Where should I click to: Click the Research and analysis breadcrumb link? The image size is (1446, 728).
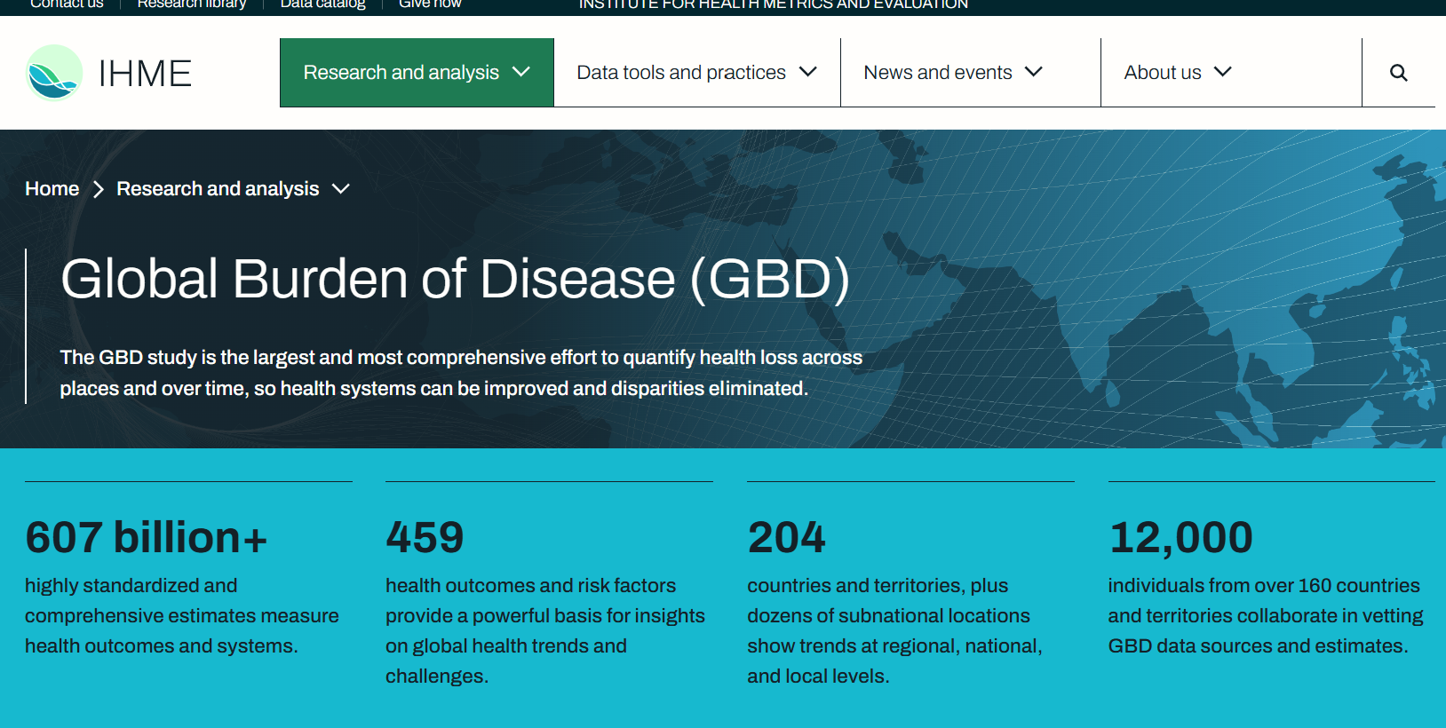click(x=218, y=189)
